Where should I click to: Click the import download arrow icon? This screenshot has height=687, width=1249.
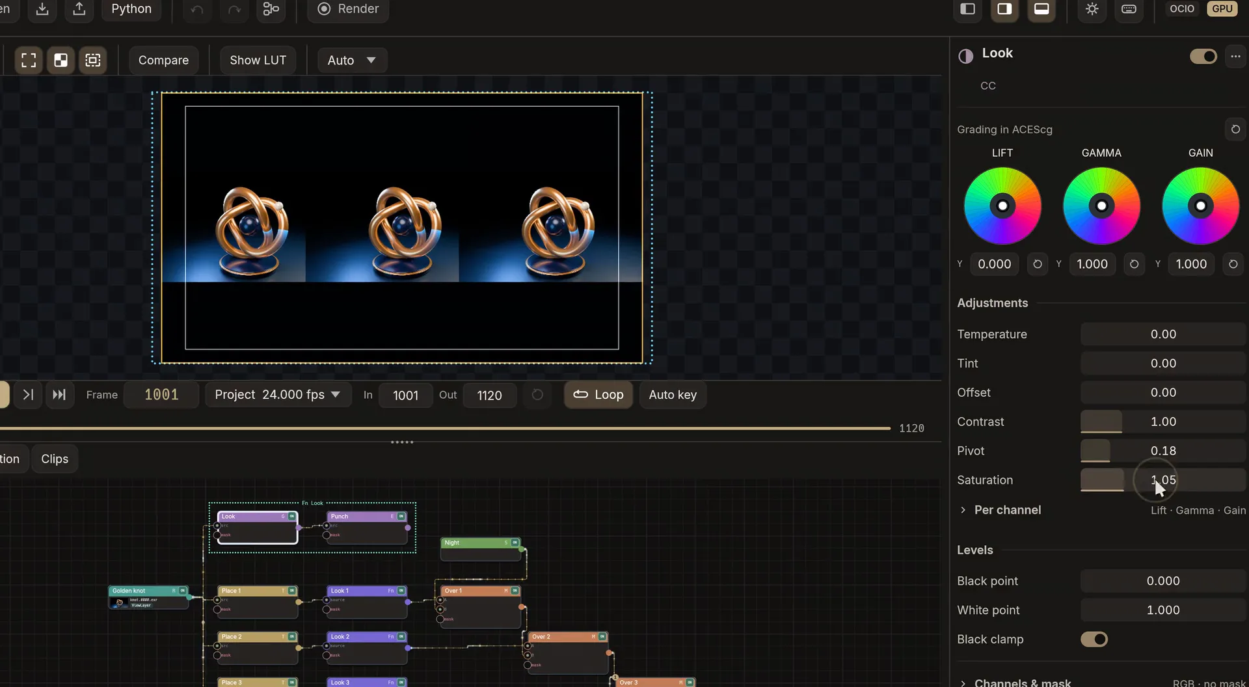[x=42, y=9]
